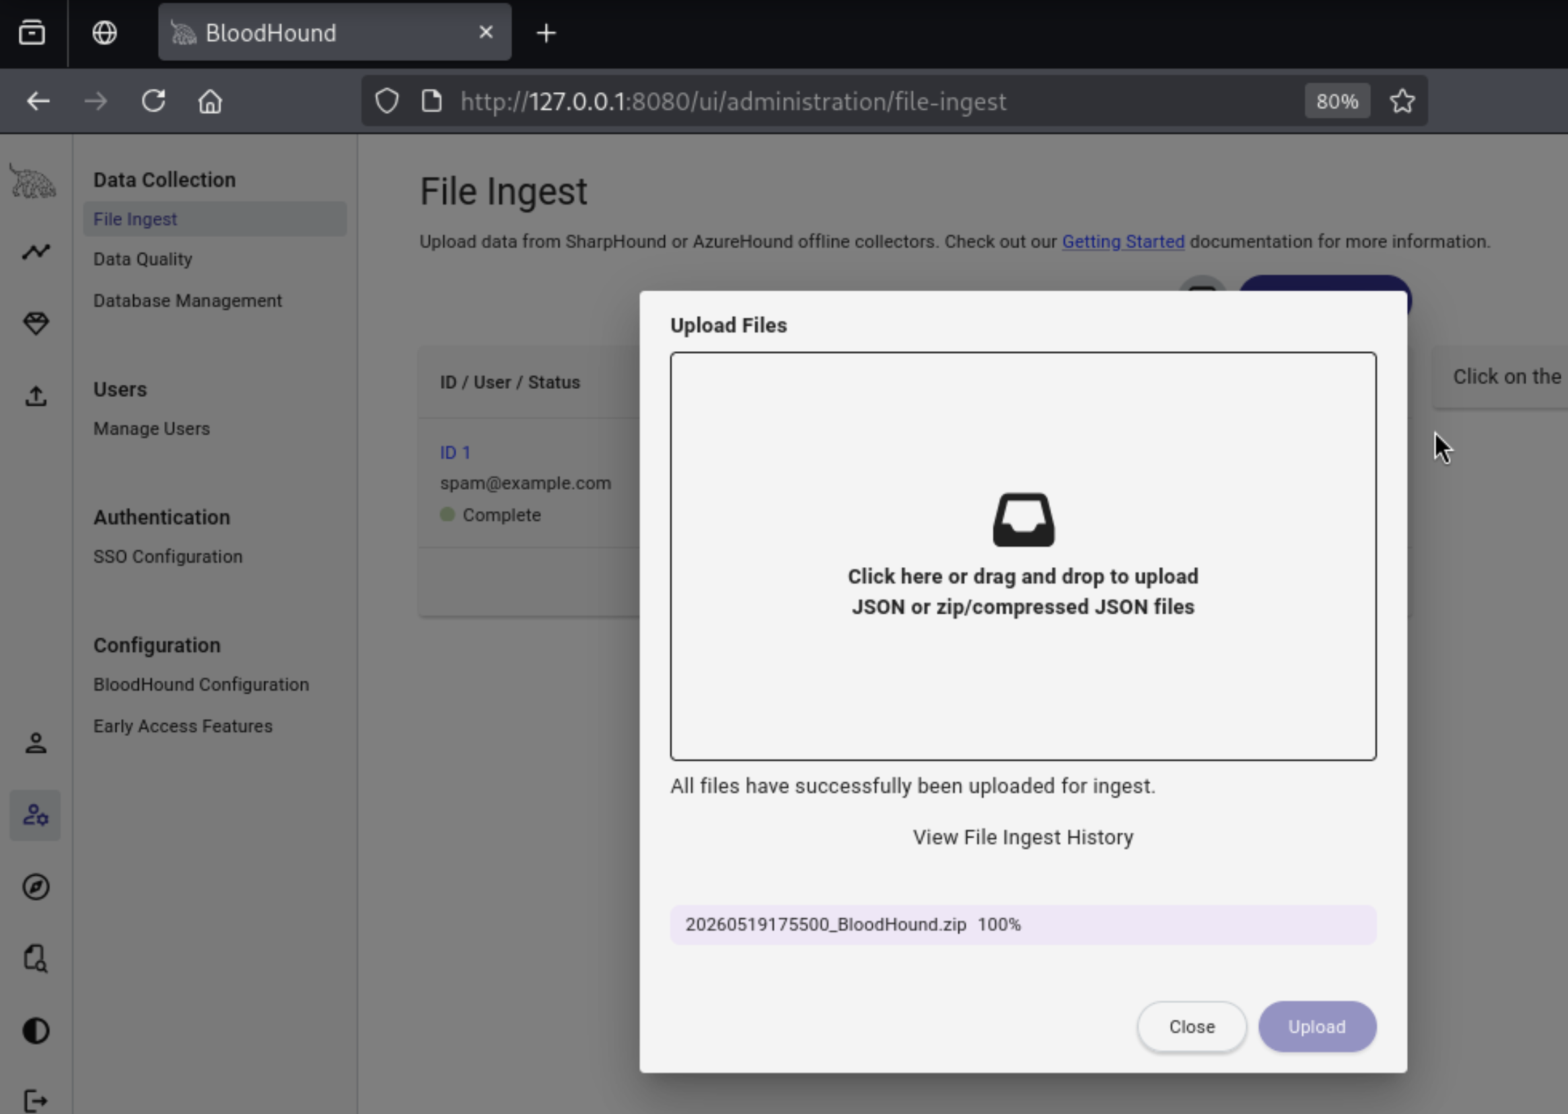
Task: Open Database Management page
Action: [x=187, y=301]
